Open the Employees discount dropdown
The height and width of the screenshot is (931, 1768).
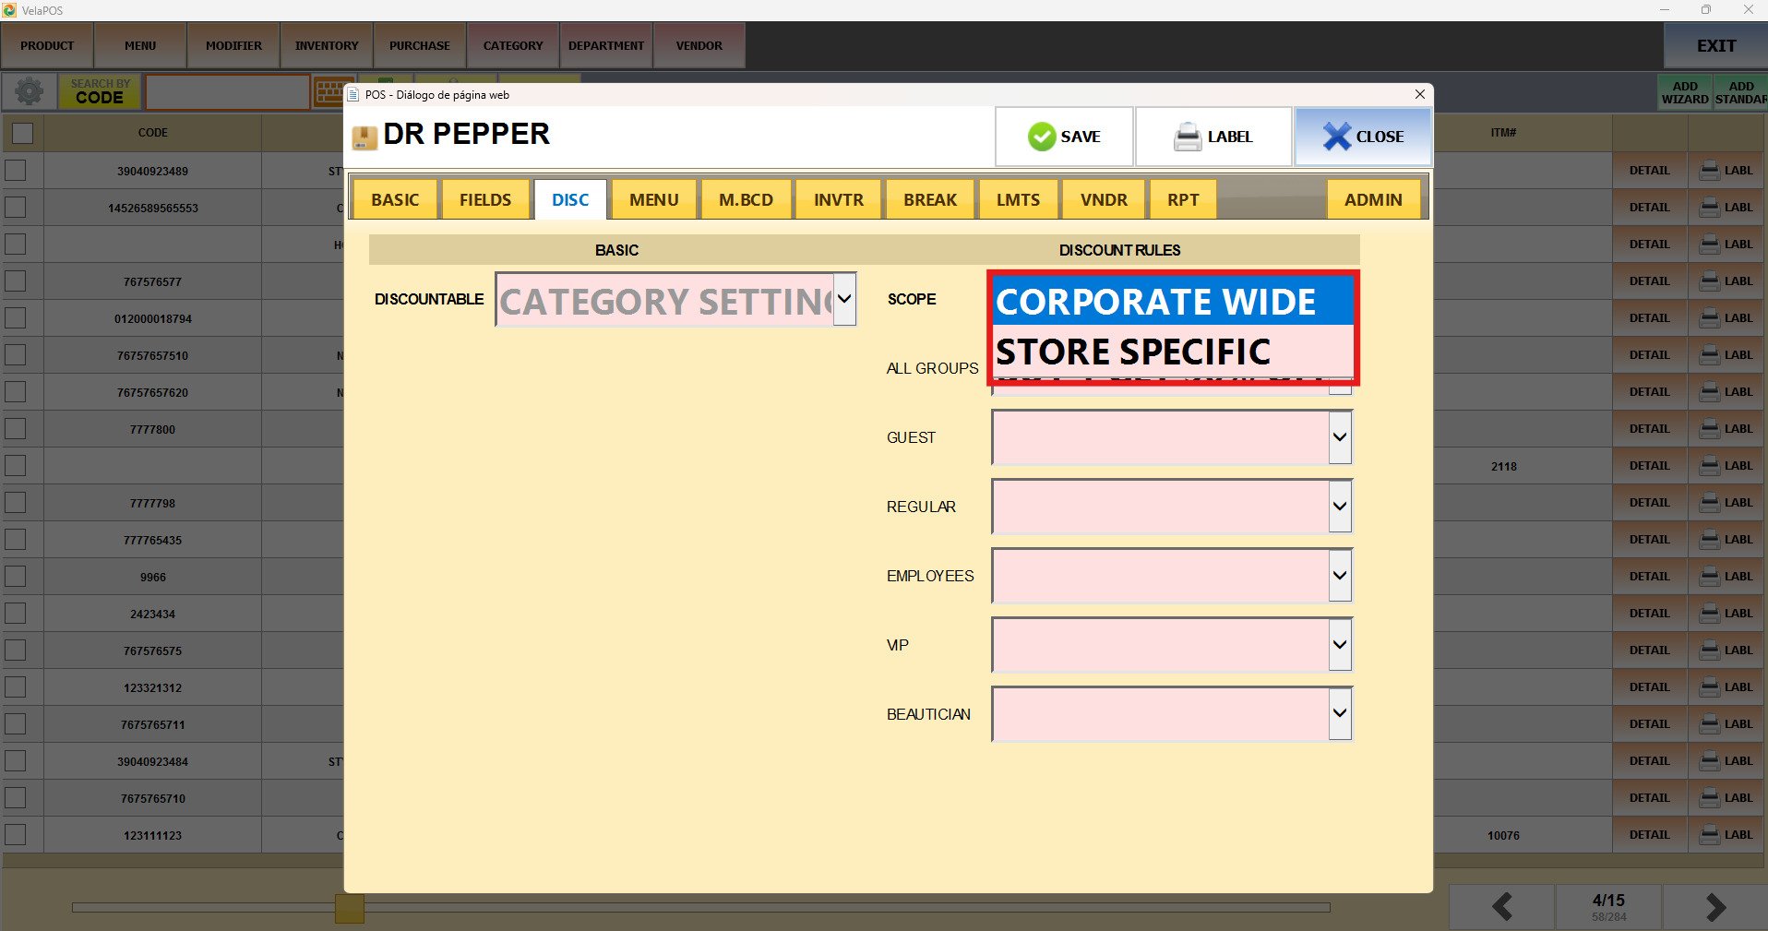pos(1339,576)
